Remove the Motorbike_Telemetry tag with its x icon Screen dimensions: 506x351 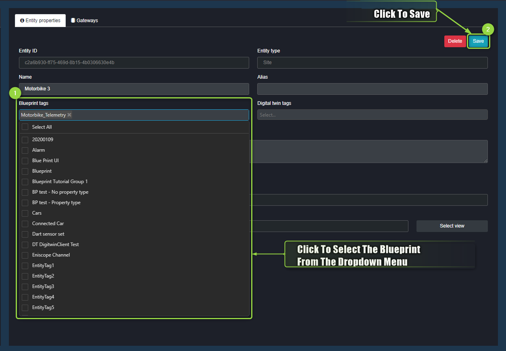69,115
